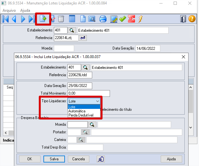199x166 pixels.
Task: Go to first record in toolbar
Action: pyautogui.click(x=5, y=19)
